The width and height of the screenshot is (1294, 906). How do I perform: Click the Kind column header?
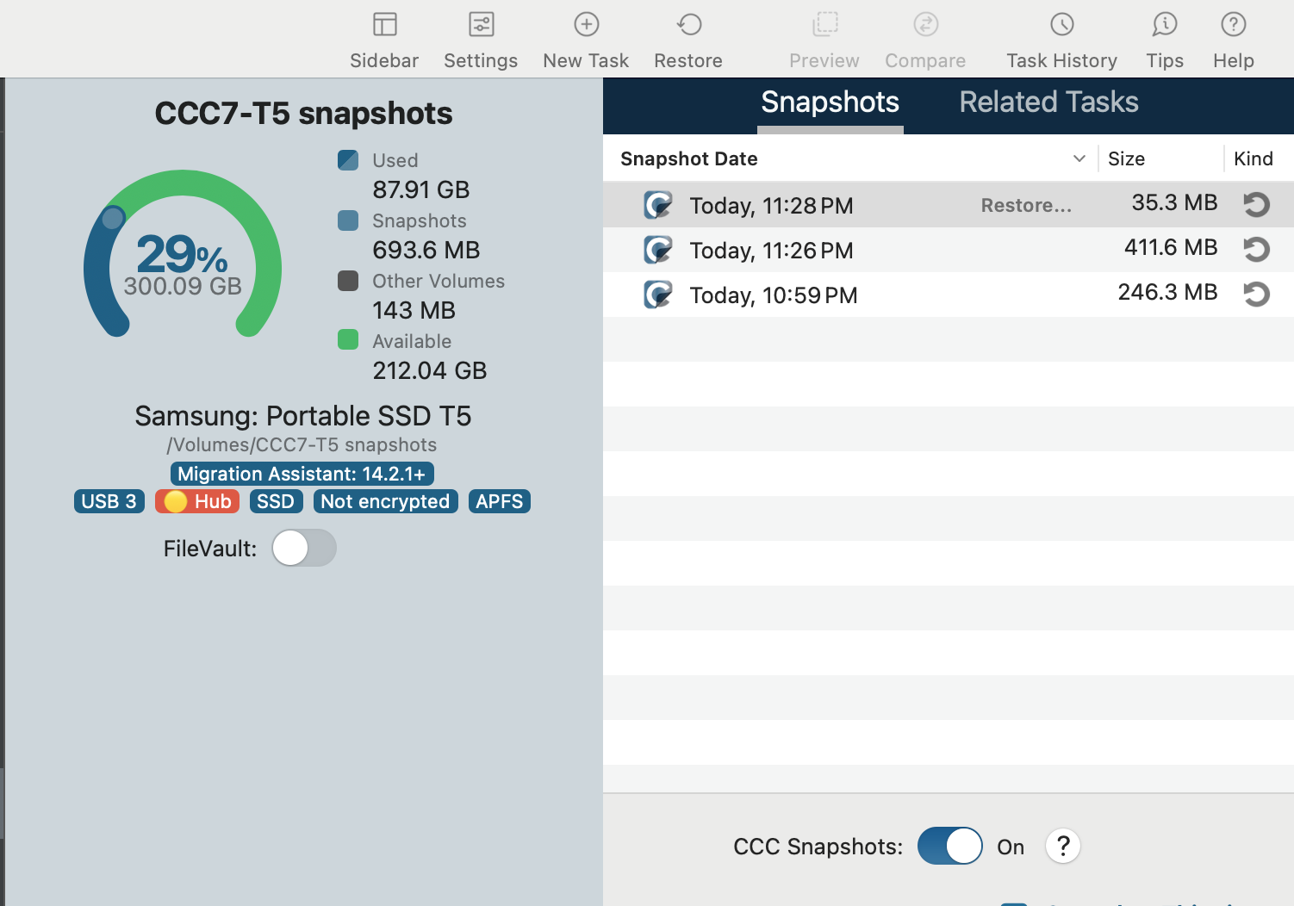tap(1254, 158)
